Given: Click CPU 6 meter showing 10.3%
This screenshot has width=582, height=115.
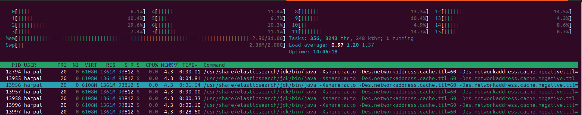Looking at the screenshot, I should click(219, 25).
